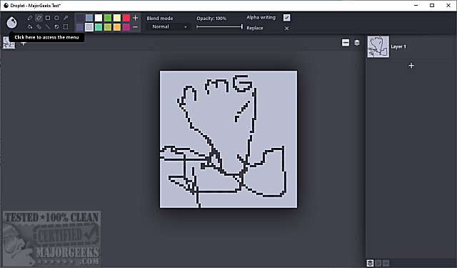Add a new layer with the plus button
457x268 pixels.
411,66
